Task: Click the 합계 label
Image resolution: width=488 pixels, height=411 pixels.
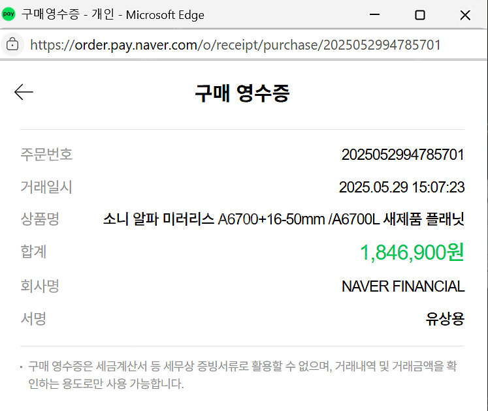Action: (33, 251)
